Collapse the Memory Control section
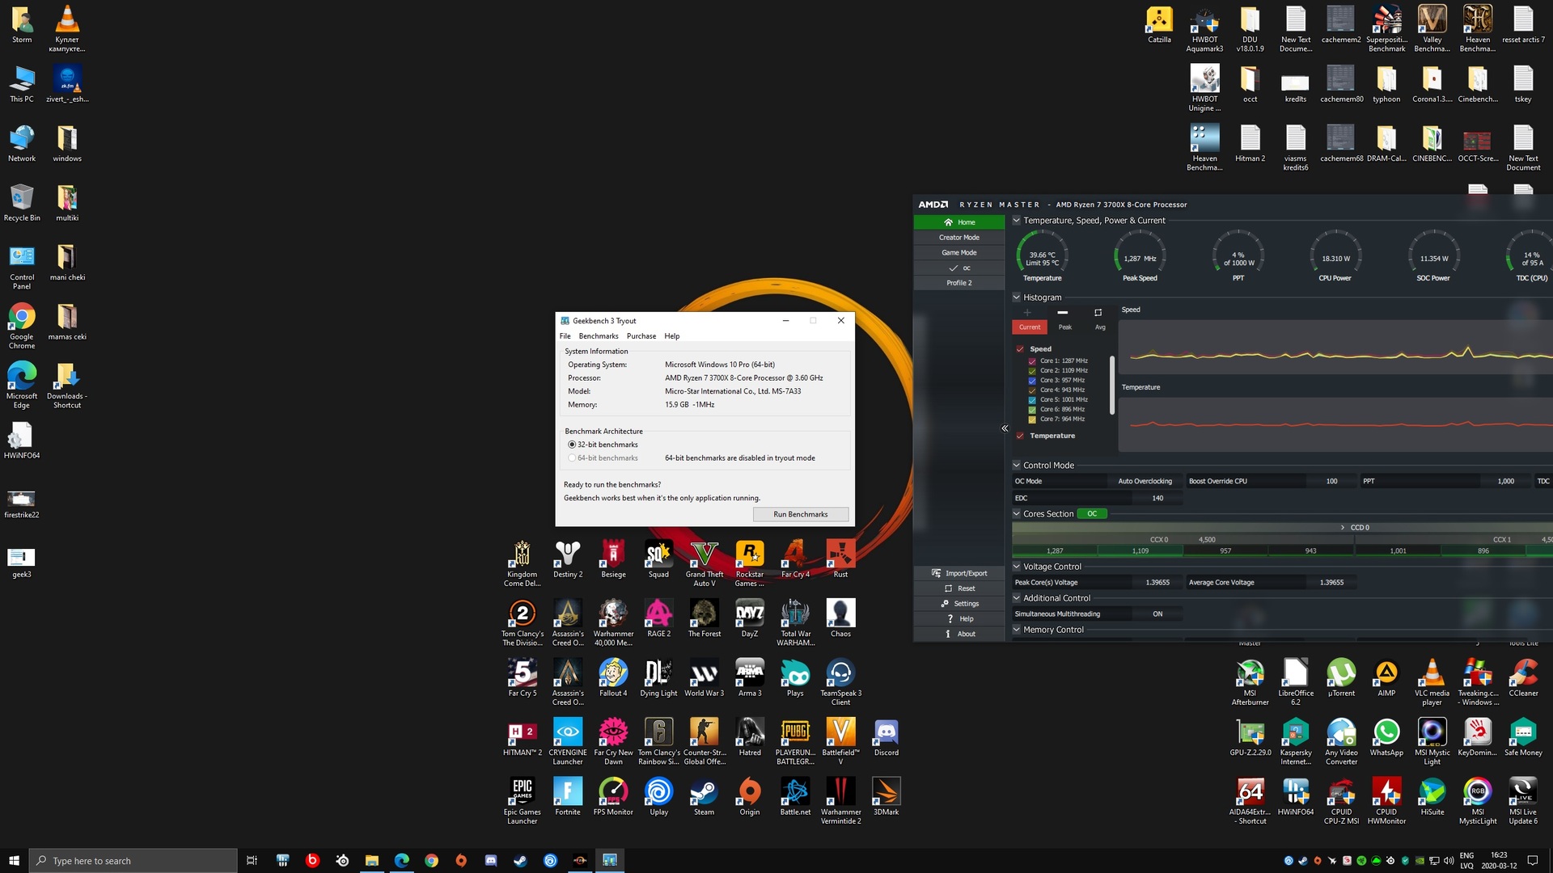Viewport: 1553px width, 873px height. (x=1017, y=630)
